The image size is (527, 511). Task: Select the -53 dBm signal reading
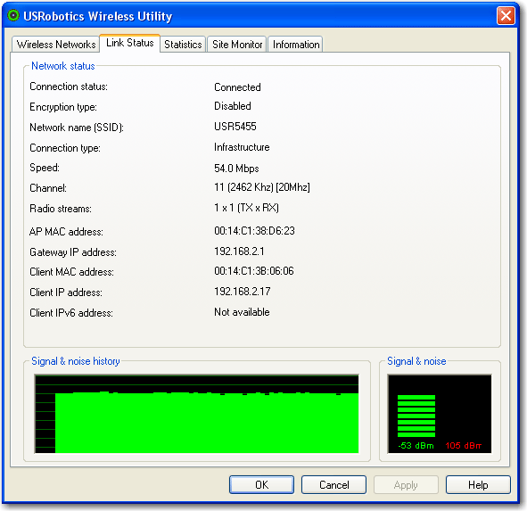pos(416,446)
